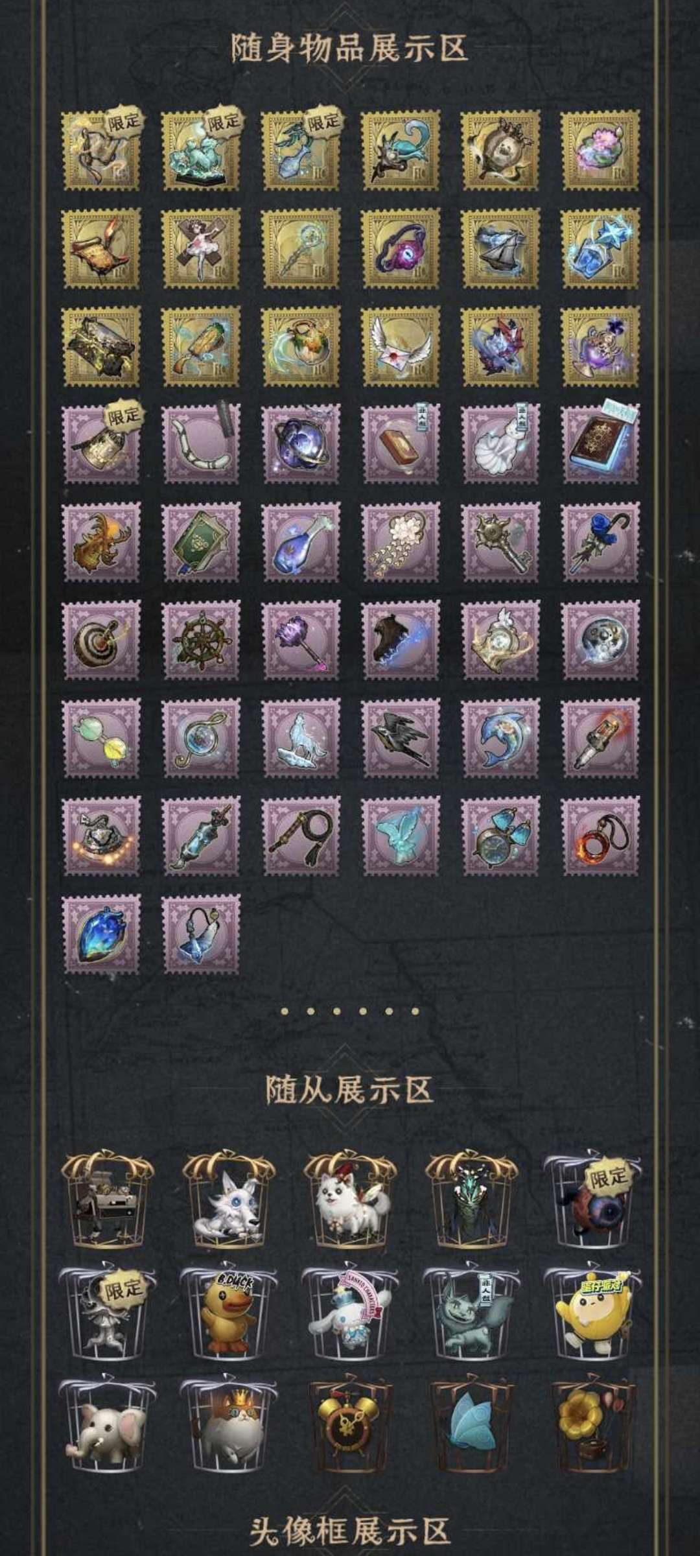Click the 随身物品展示区 section heading
This screenshot has height=1556, width=700.
point(350,48)
